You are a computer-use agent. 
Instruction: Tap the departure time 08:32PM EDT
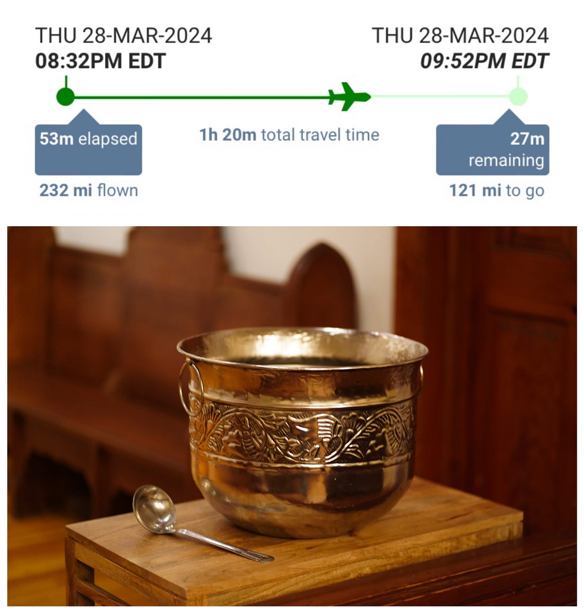pyautogui.click(x=100, y=61)
